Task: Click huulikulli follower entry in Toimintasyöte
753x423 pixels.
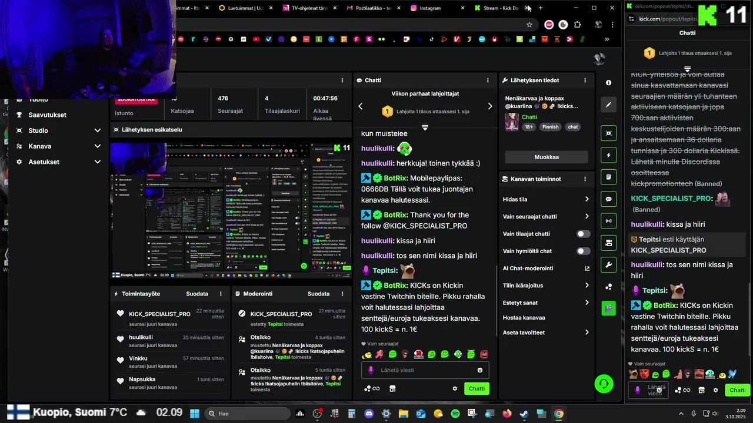Action: (169, 341)
